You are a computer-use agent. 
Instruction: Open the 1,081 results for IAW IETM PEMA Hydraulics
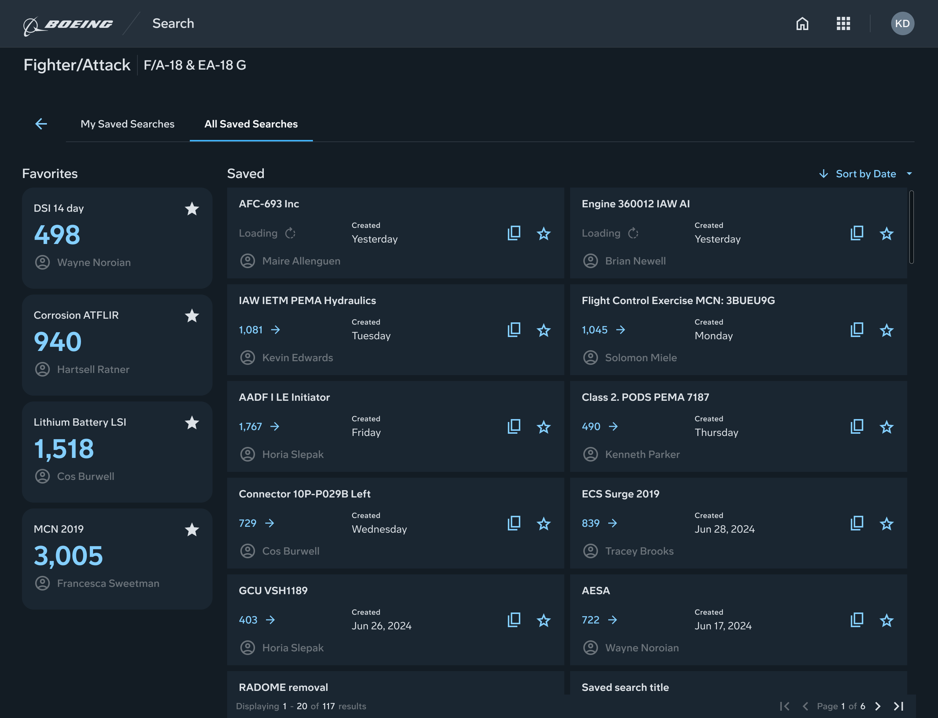[259, 330]
